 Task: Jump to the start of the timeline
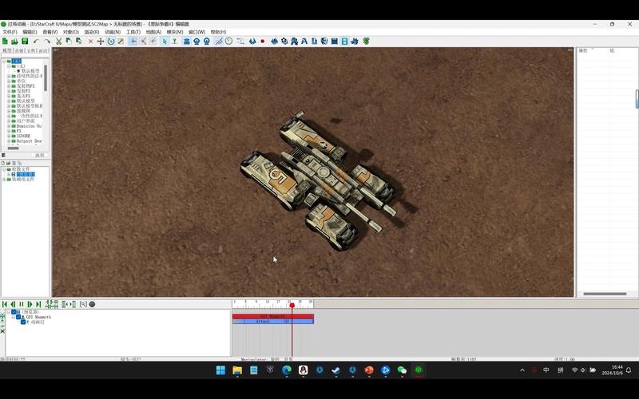click(5, 304)
